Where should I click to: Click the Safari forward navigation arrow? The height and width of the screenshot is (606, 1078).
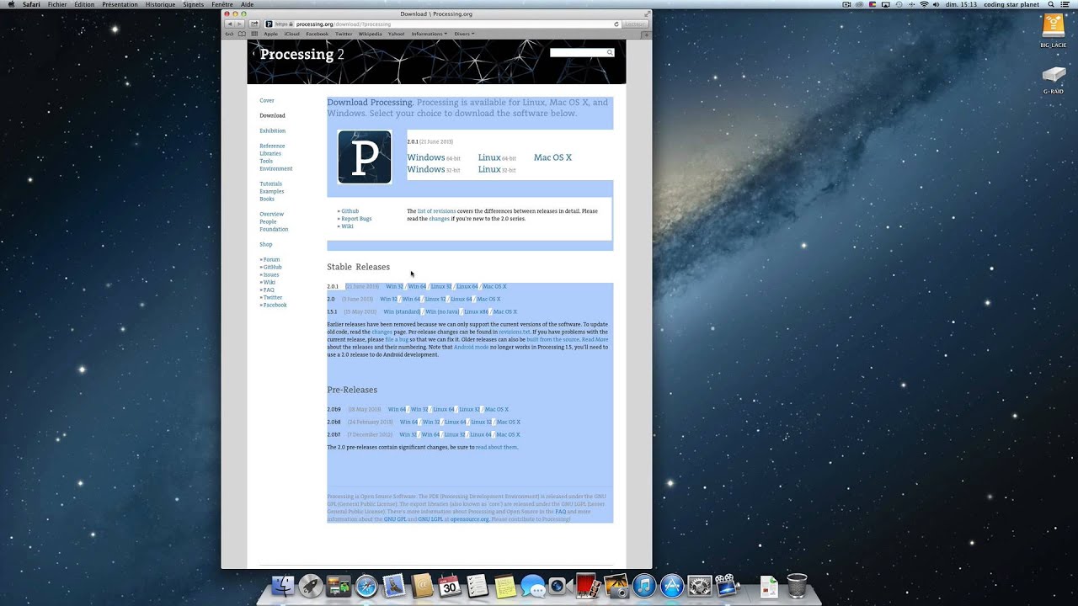click(x=239, y=24)
